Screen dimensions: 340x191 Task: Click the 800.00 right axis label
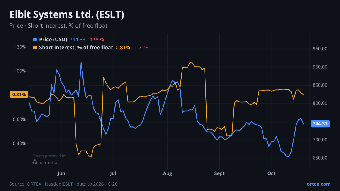pyautogui.click(x=320, y=103)
